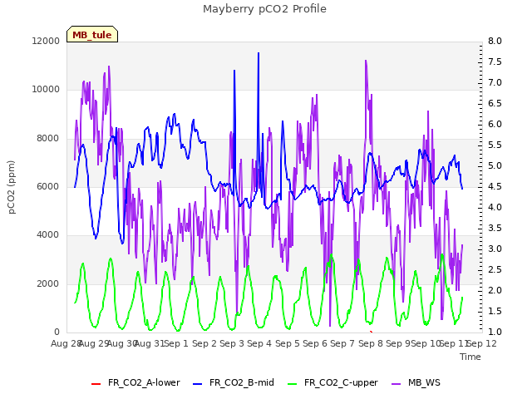Click the 4.5 right axis tick

click(495, 186)
